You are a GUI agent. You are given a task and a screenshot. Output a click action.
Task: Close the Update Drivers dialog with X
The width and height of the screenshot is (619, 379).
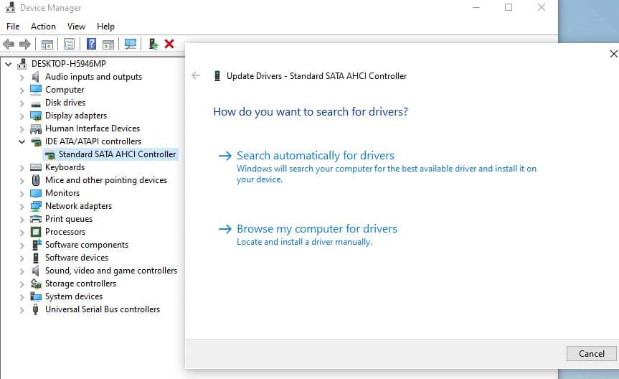[613, 54]
